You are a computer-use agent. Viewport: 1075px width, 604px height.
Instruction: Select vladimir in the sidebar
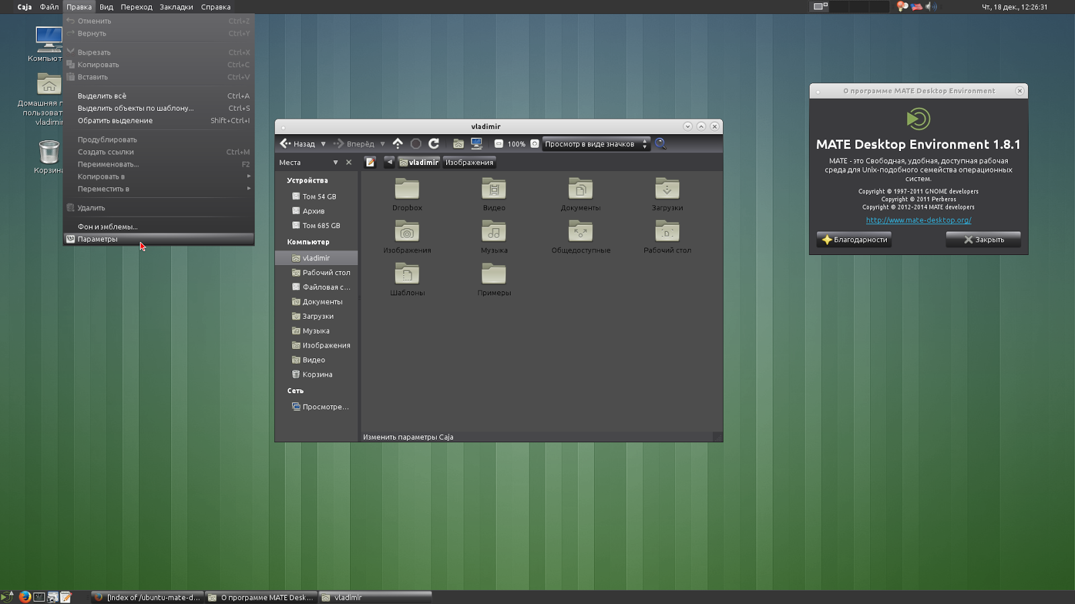(x=316, y=258)
